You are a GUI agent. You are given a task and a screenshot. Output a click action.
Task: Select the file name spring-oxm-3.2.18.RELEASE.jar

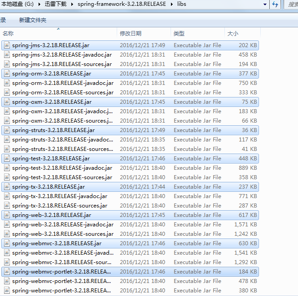pyautogui.click(x=52, y=102)
